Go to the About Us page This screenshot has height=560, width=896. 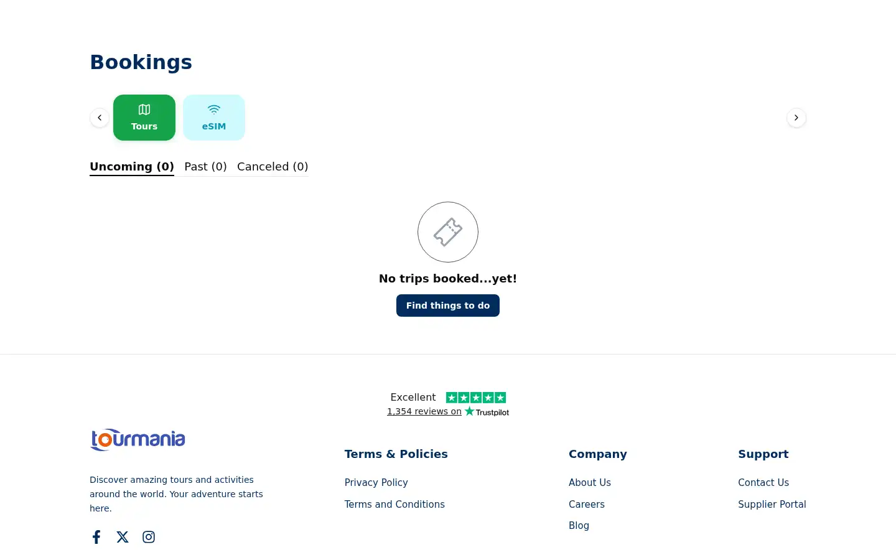[x=590, y=483]
